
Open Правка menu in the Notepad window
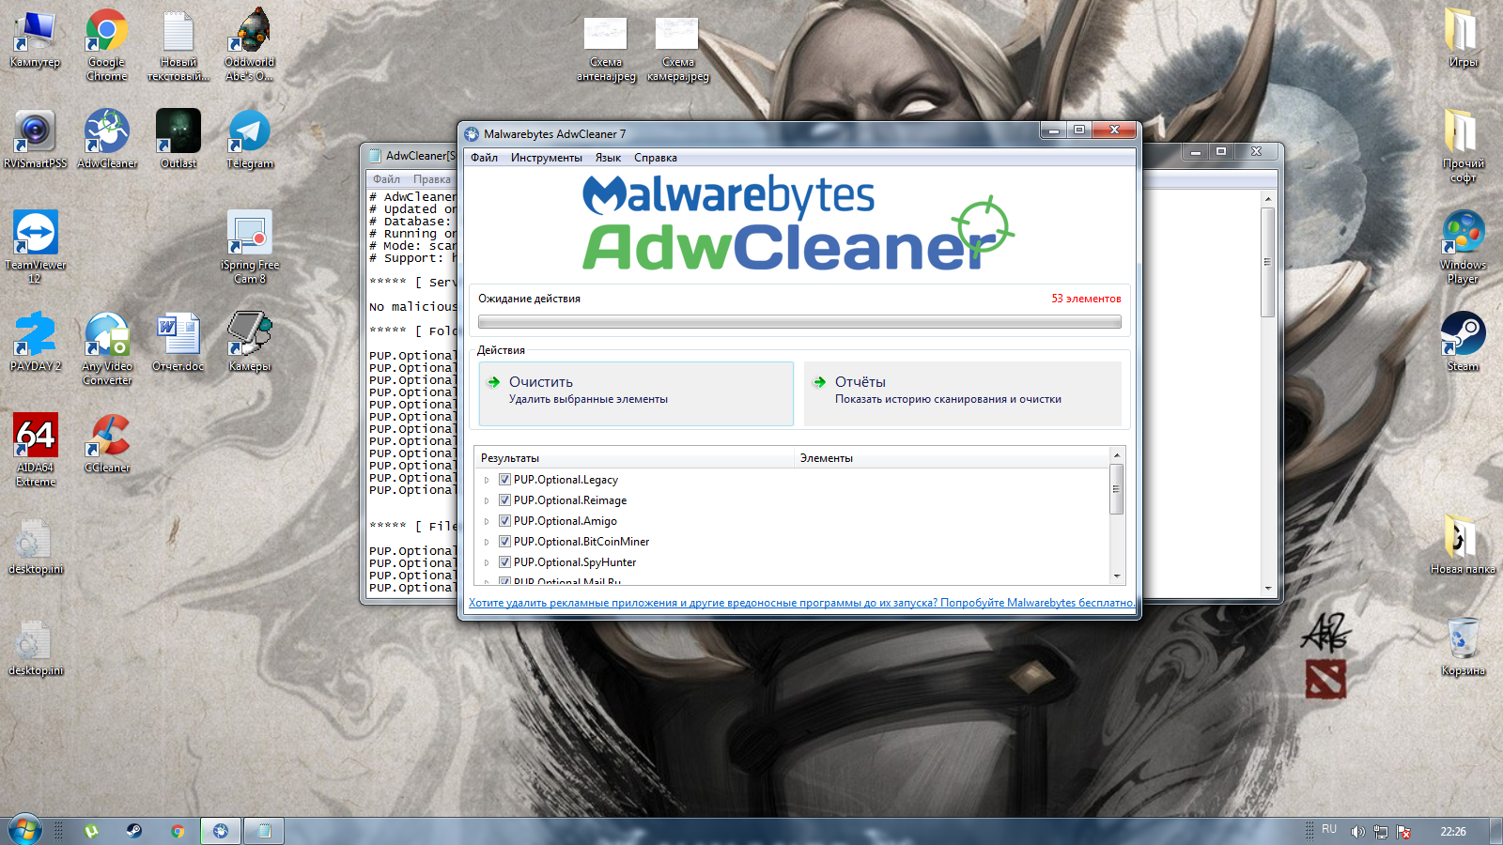(431, 179)
